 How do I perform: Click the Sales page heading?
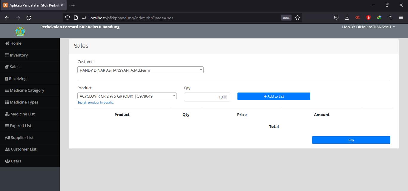[x=81, y=46]
